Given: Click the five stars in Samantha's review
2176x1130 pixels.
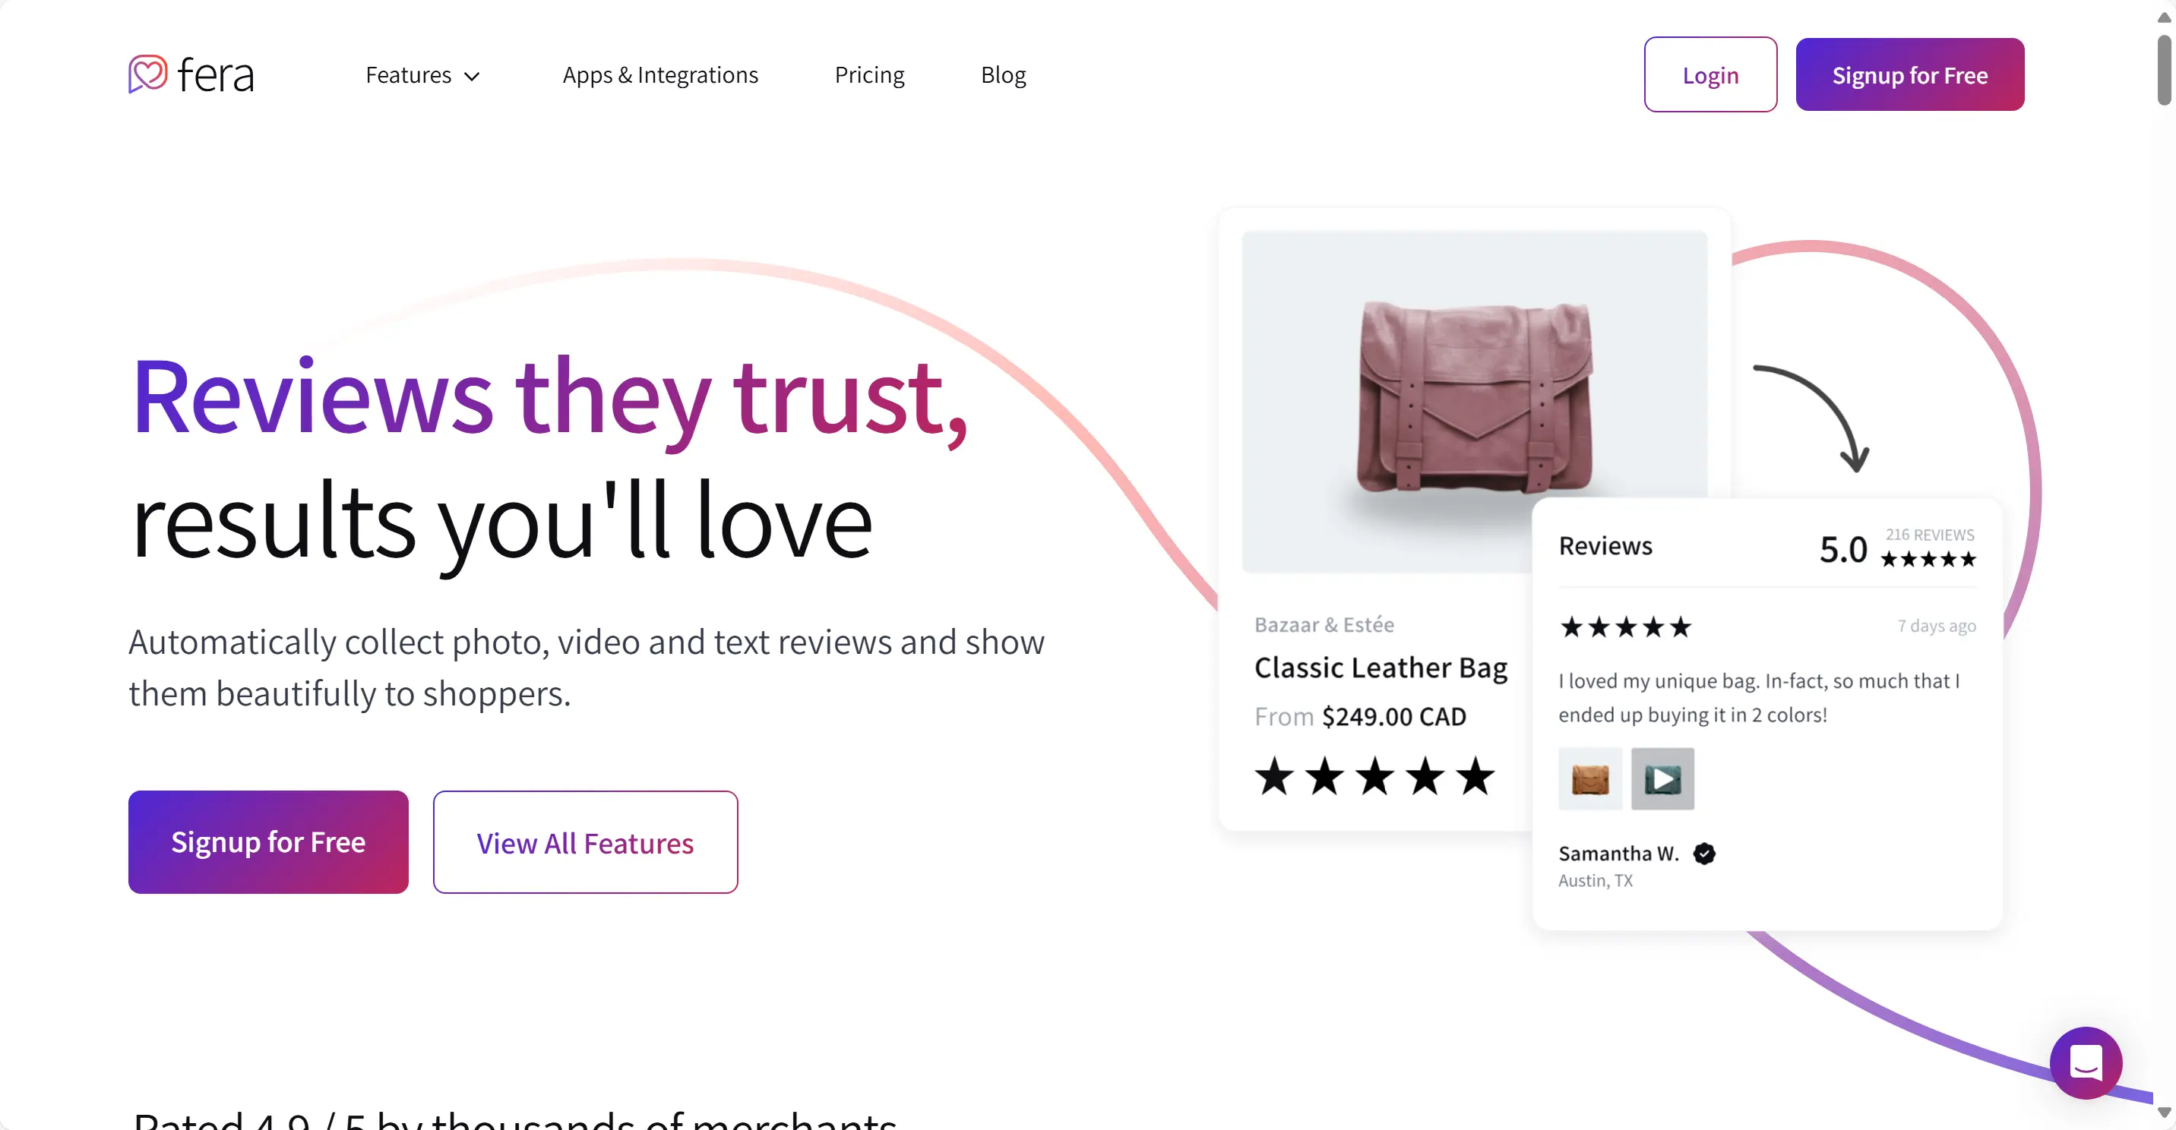Looking at the screenshot, I should pyautogui.click(x=1625, y=627).
